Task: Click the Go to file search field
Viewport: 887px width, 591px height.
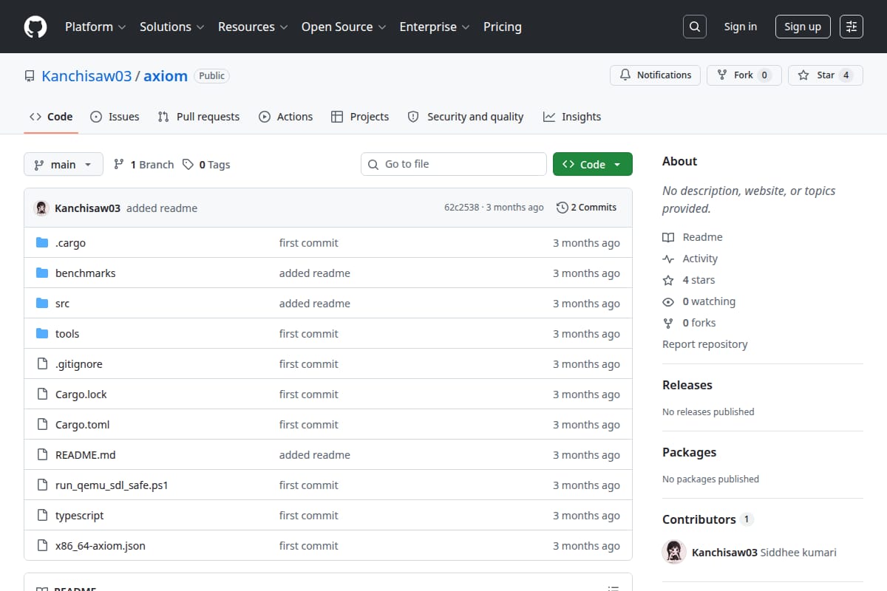Action: (454, 164)
